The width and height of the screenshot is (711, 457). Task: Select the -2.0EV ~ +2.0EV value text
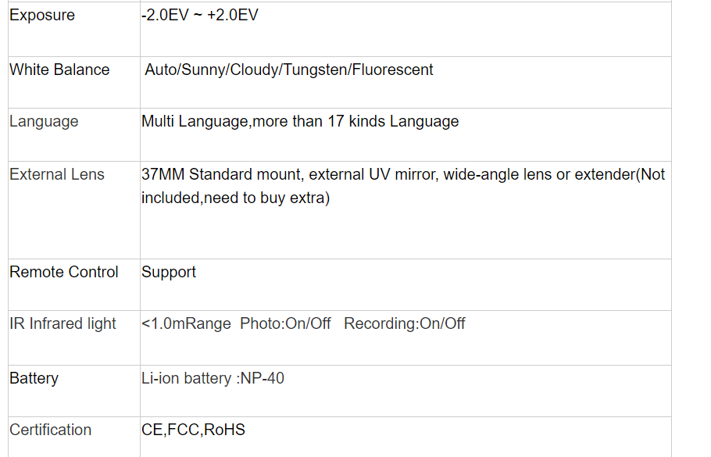(x=199, y=16)
